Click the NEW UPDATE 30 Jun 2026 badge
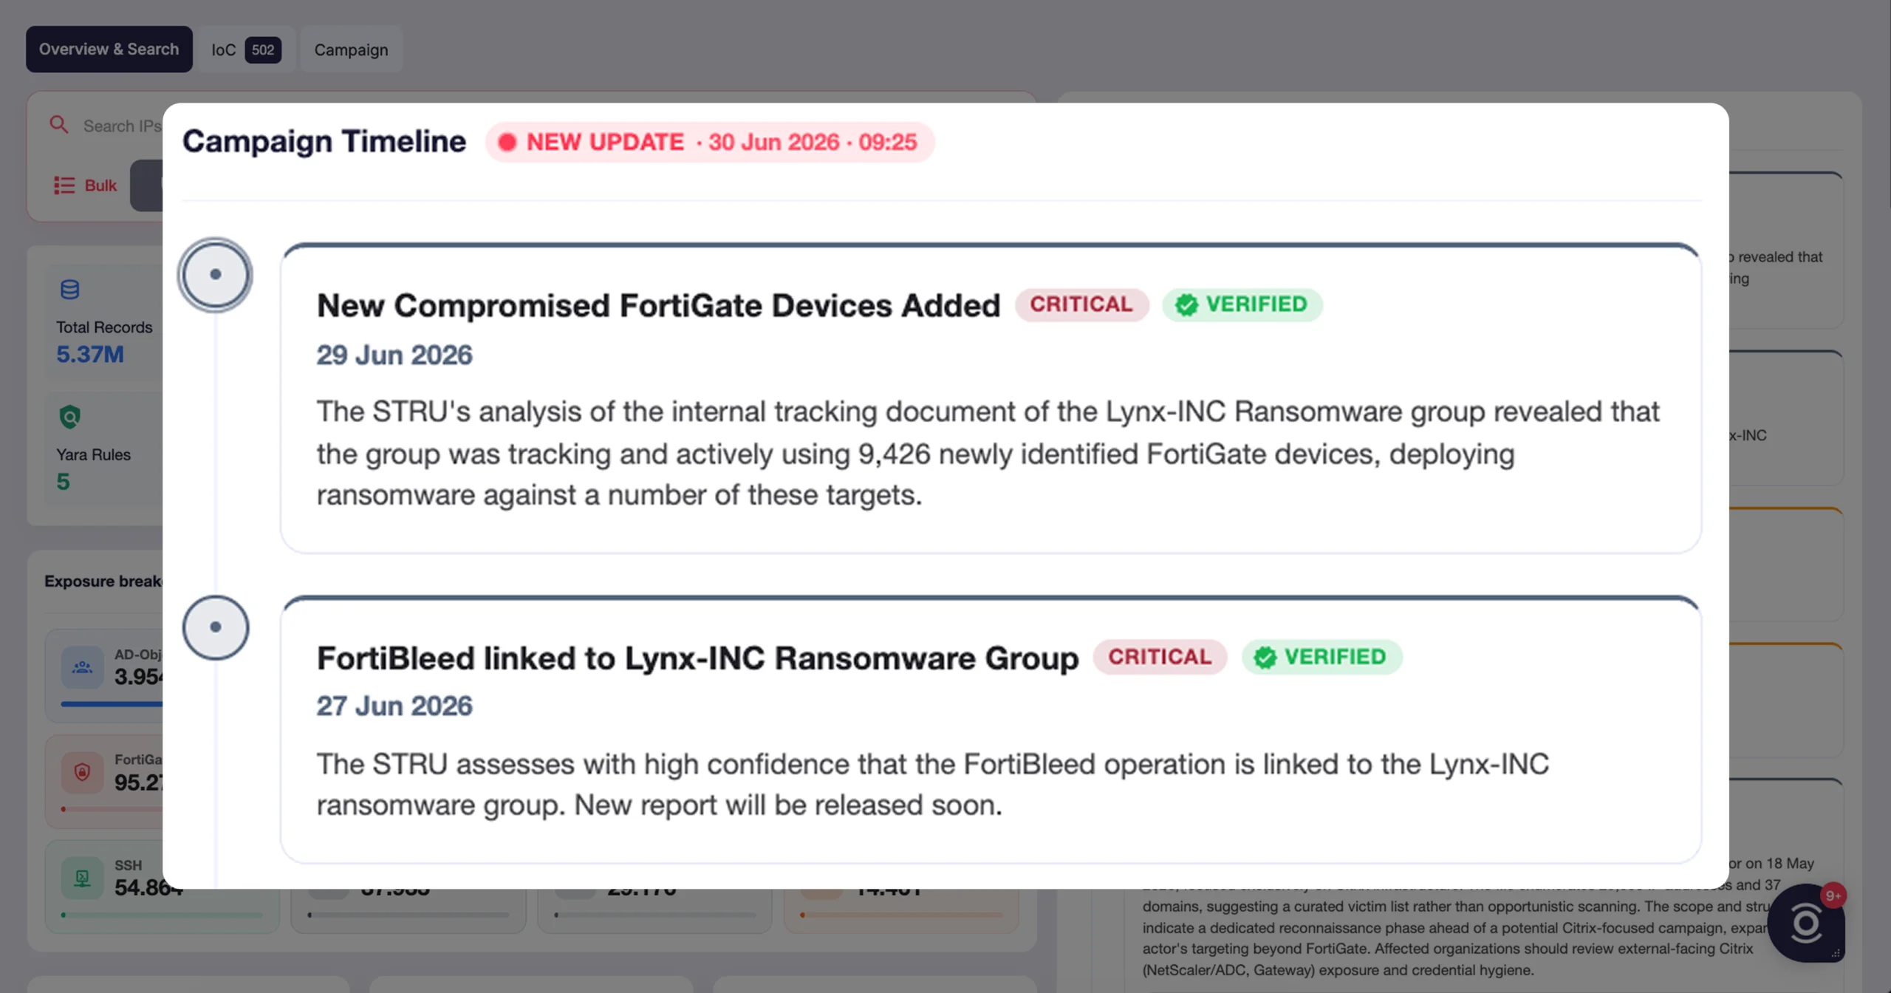 click(710, 142)
